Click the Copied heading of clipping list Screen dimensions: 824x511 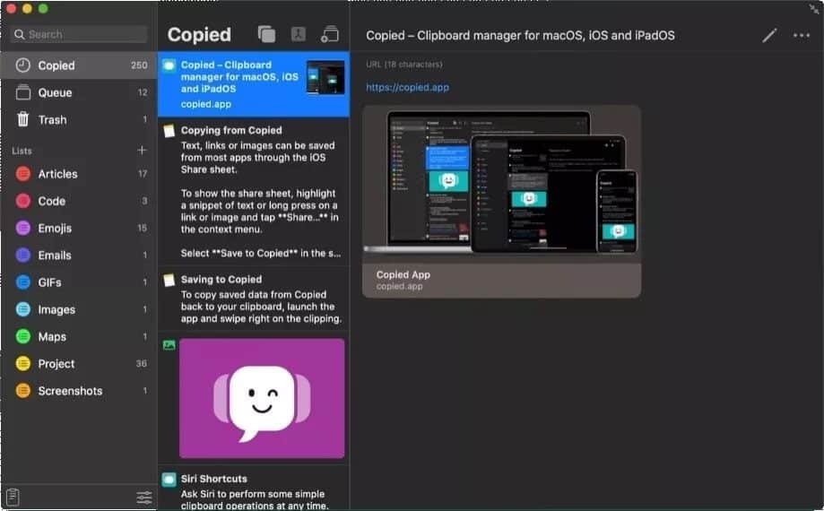199,35
